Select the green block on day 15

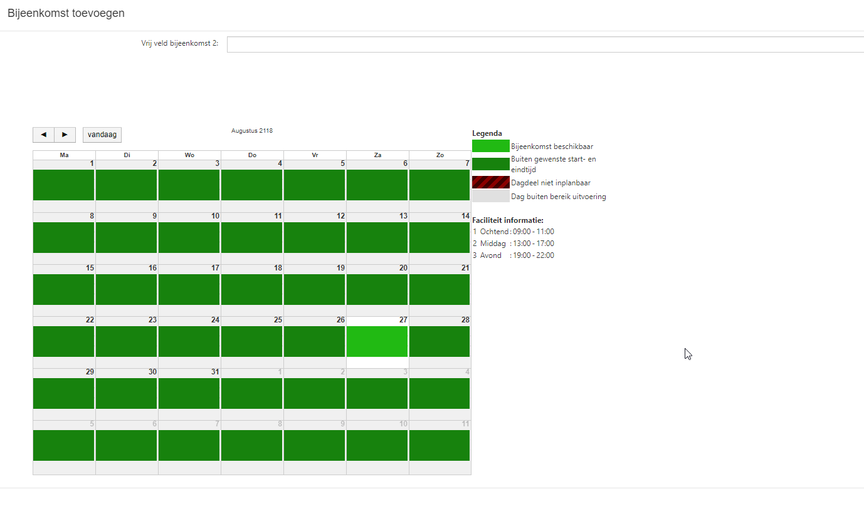tap(63, 289)
